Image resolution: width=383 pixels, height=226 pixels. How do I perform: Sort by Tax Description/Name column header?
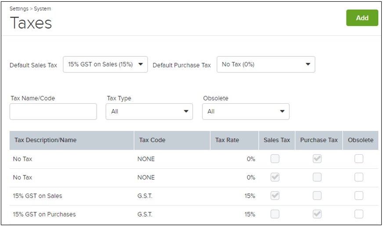click(x=45, y=140)
